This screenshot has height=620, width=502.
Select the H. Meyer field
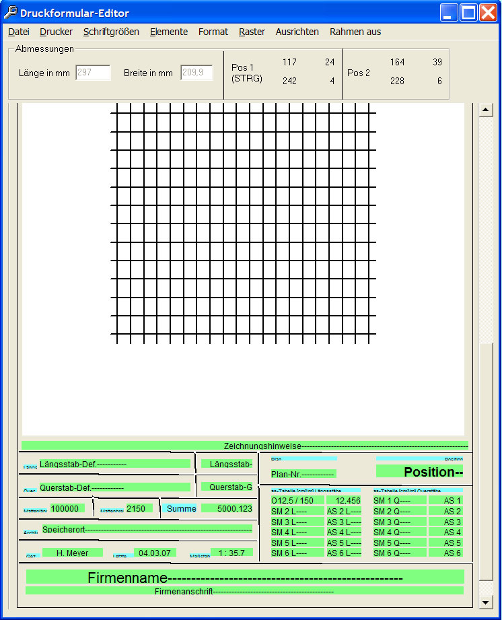coord(72,553)
